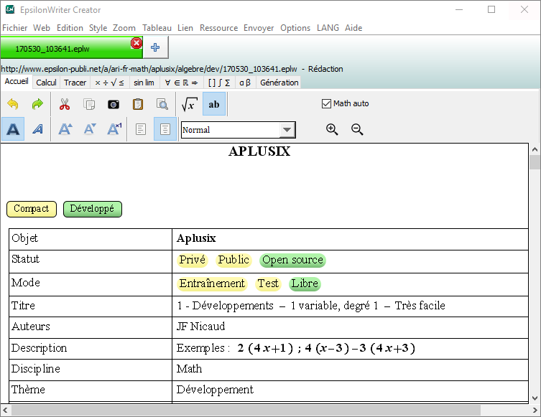Screen dimensions: 541x417
Task: Toggle italic with the slanted A icon
Action: coord(37,129)
